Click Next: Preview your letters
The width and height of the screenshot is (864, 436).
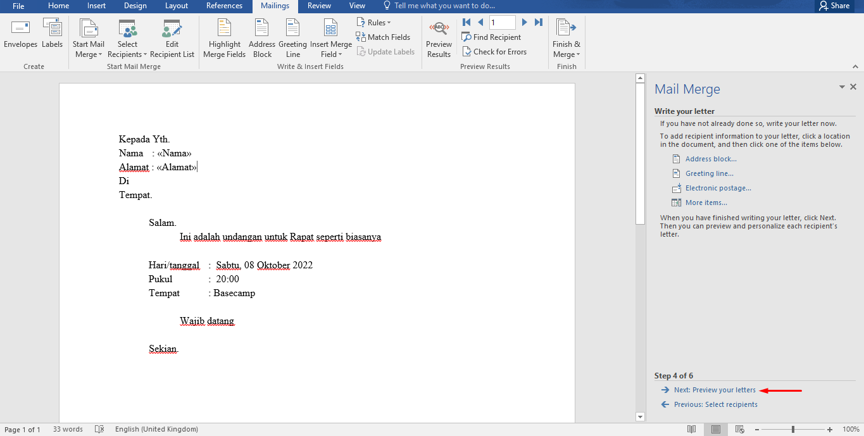point(715,390)
